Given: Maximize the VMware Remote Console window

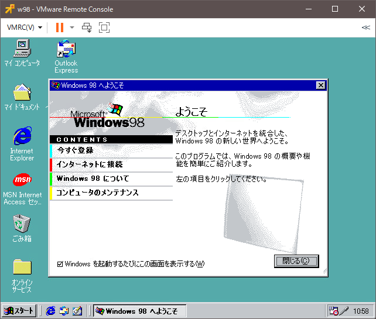Looking at the screenshot, I should coord(335,9).
